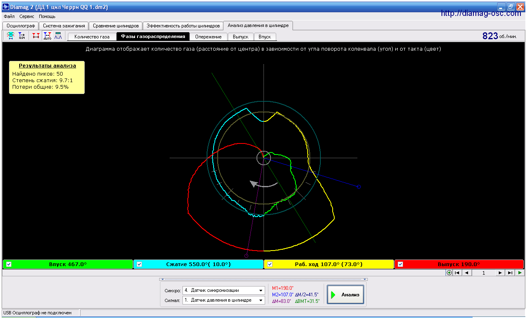This screenshot has width=527, height=318.
Task: Click the ΔM/2=41.5° value
Action: [x=307, y=294]
